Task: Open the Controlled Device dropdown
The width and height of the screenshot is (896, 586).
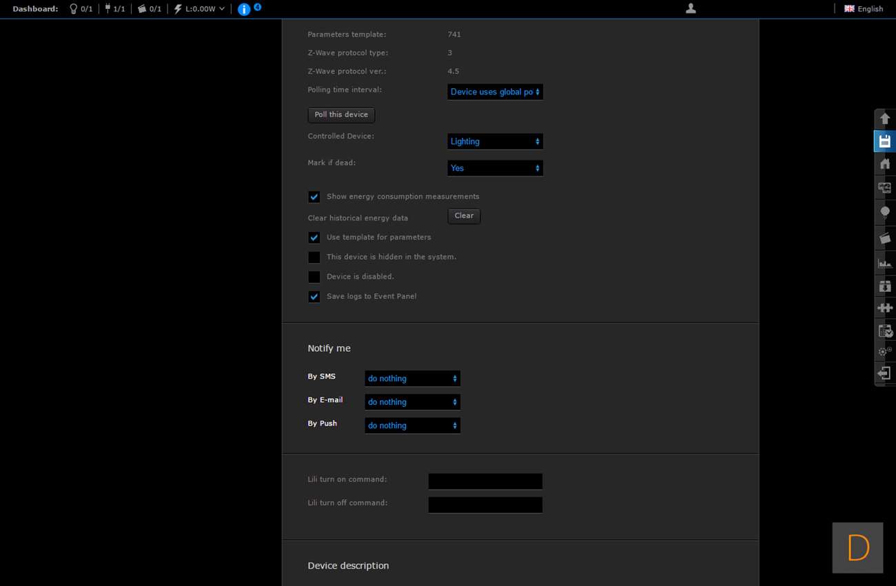Action: [495, 141]
